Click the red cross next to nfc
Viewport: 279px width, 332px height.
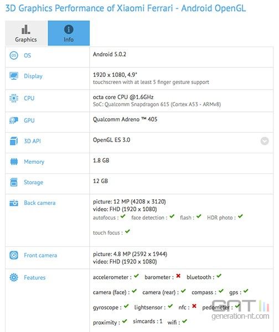(x=194, y=306)
